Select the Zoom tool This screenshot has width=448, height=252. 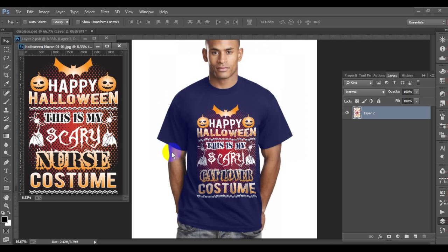(x=6, y=206)
